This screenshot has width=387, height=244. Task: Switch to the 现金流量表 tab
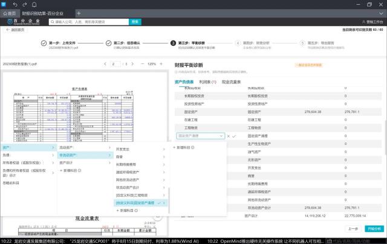(231, 81)
